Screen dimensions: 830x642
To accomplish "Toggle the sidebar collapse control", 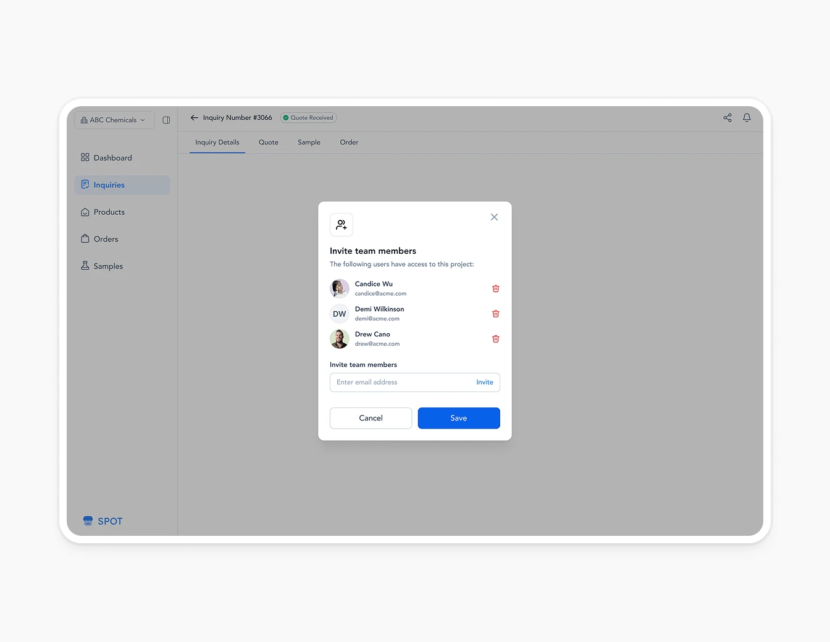I will pyautogui.click(x=166, y=120).
